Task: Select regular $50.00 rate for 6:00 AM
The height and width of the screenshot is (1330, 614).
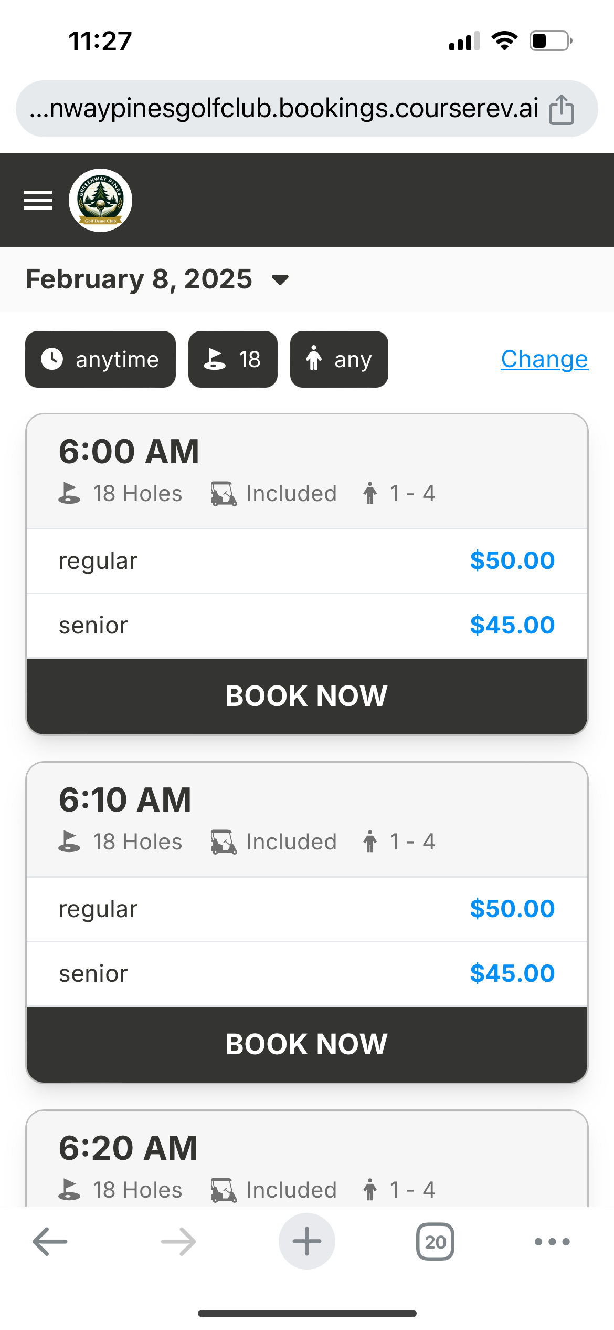Action: tap(306, 560)
